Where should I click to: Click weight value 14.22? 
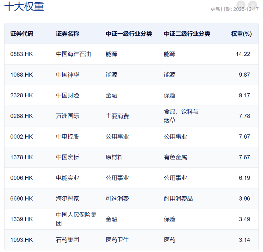(243, 54)
